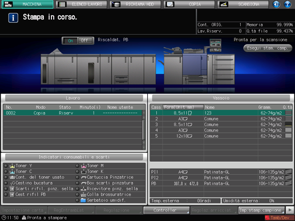Viewport: 295px width, 221px height.
Task: Click Cestino bucatura status indicator light
Action: [x=6, y=183]
